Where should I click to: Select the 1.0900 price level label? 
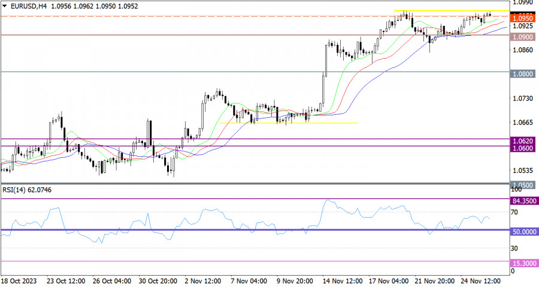(x=523, y=36)
